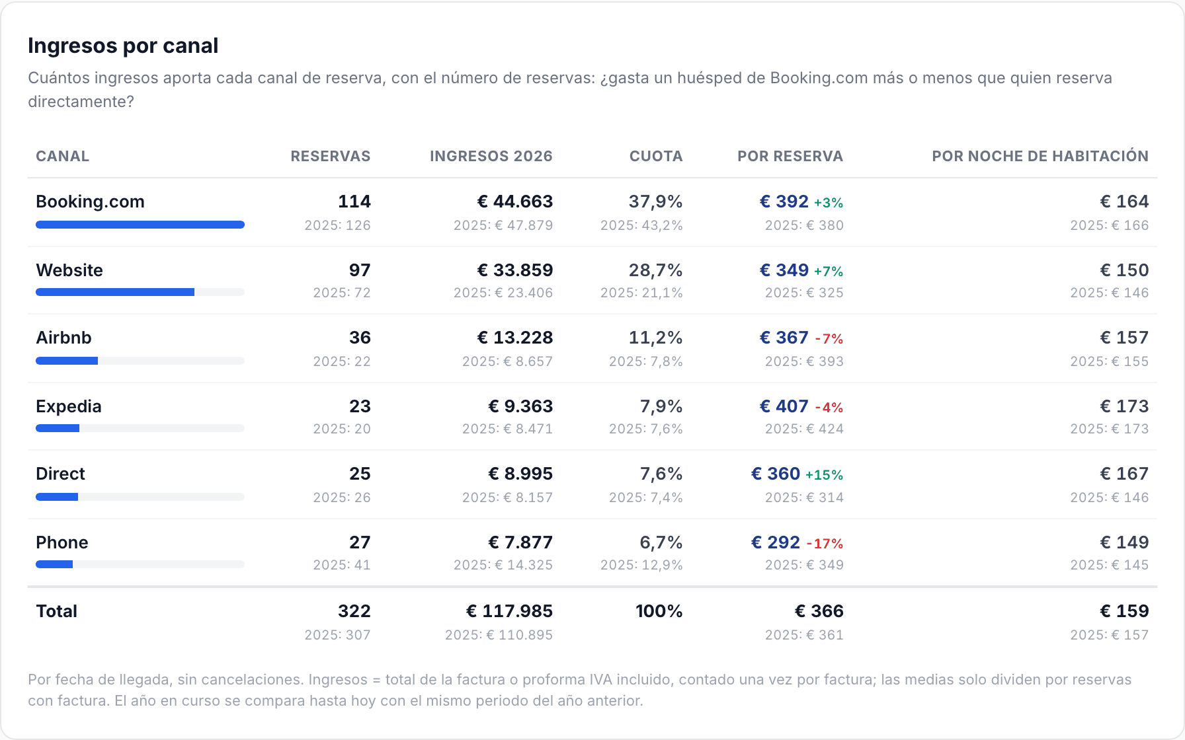Viewport: 1185px width, 740px height.
Task: Click the CUOTA column header
Action: pos(656,156)
